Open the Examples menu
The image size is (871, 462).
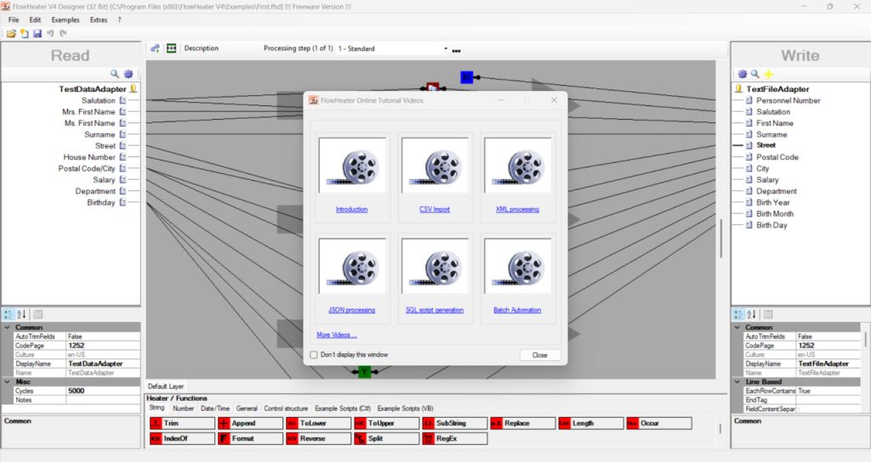(x=65, y=20)
